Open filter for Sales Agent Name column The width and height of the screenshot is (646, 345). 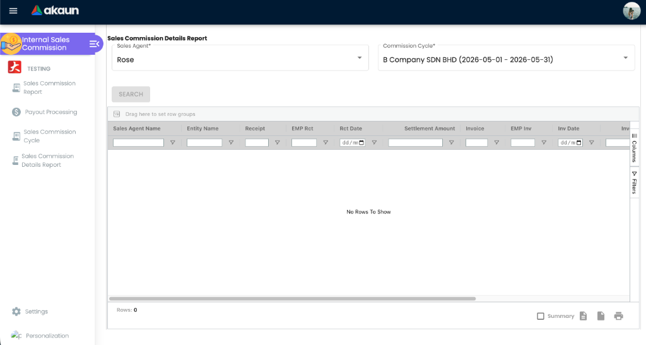pyautogui.click(x=173, y=143)
